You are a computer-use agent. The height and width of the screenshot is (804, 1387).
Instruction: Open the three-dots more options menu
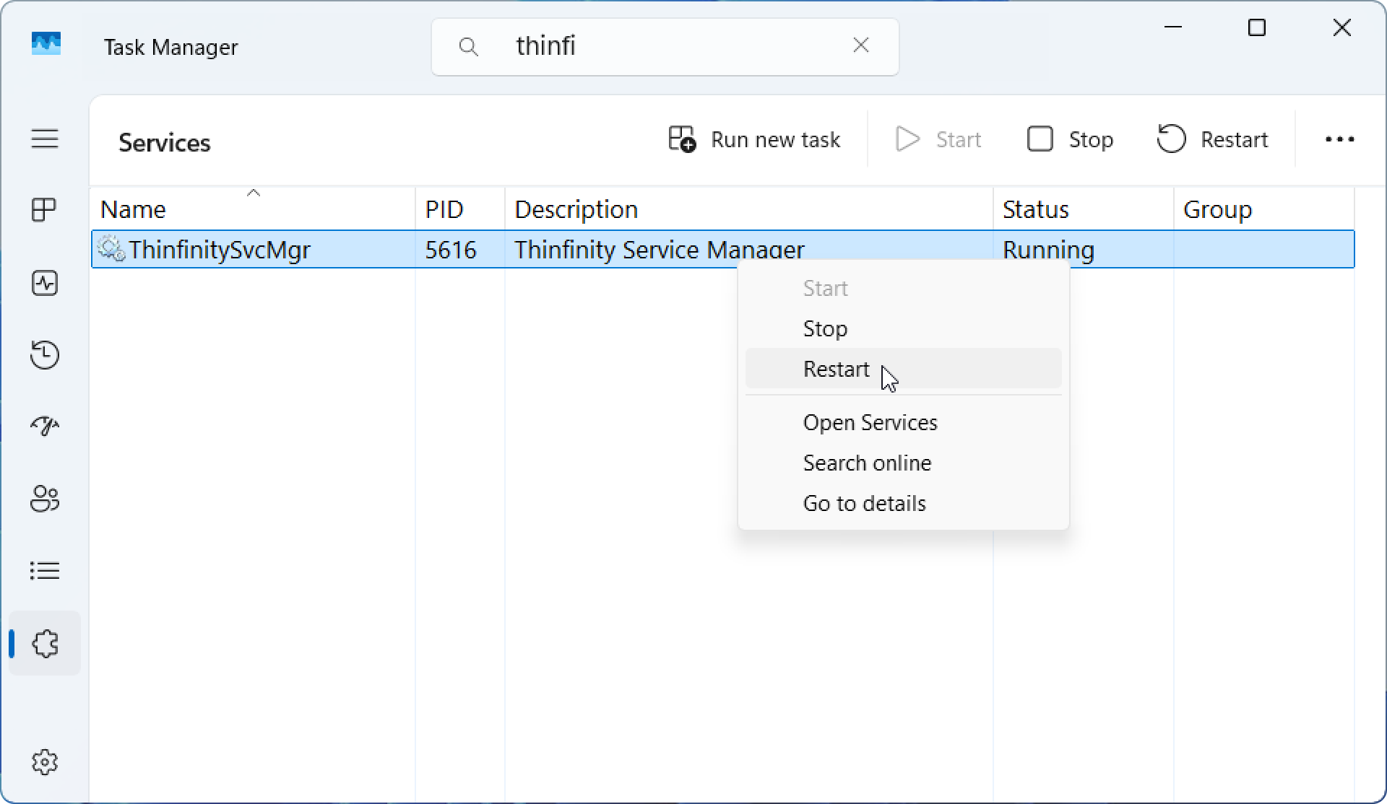pos(1339,139)
